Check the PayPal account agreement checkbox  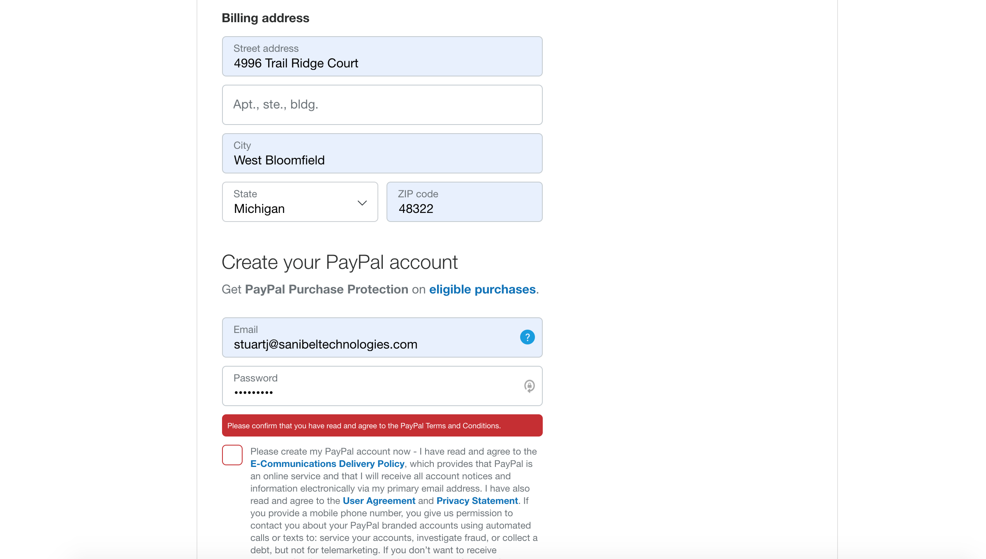232,455
